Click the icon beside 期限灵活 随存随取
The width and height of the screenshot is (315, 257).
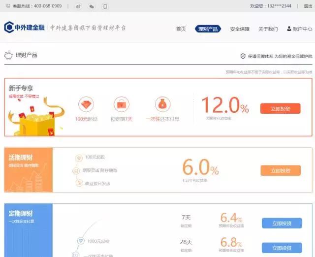click(76, 171)
